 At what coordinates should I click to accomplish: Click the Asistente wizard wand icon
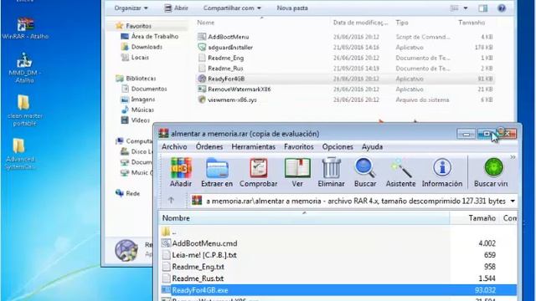pos(400,172)
